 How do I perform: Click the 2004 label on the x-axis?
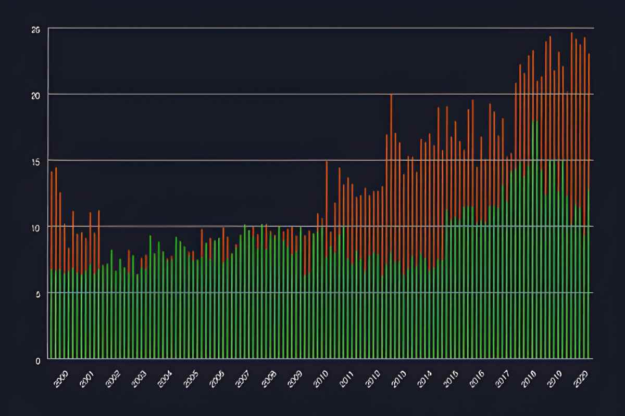tap(166, 378)
